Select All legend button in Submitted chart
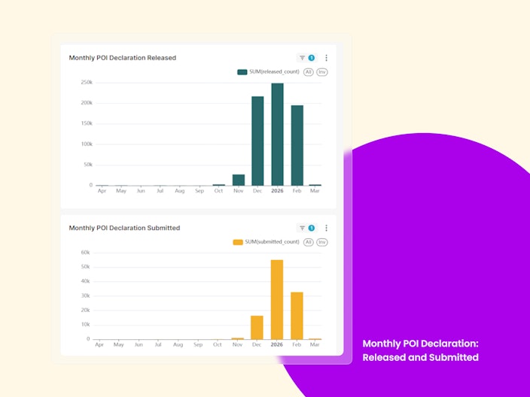This screenshot has height=397, width=530. (x=308, y=242)
